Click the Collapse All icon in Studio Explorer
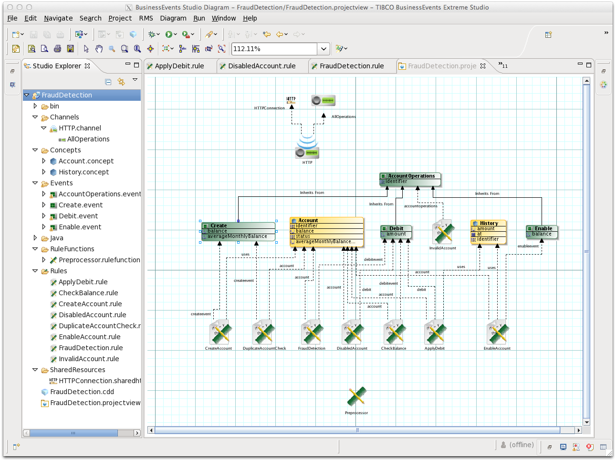 click(x=108, y=82)
